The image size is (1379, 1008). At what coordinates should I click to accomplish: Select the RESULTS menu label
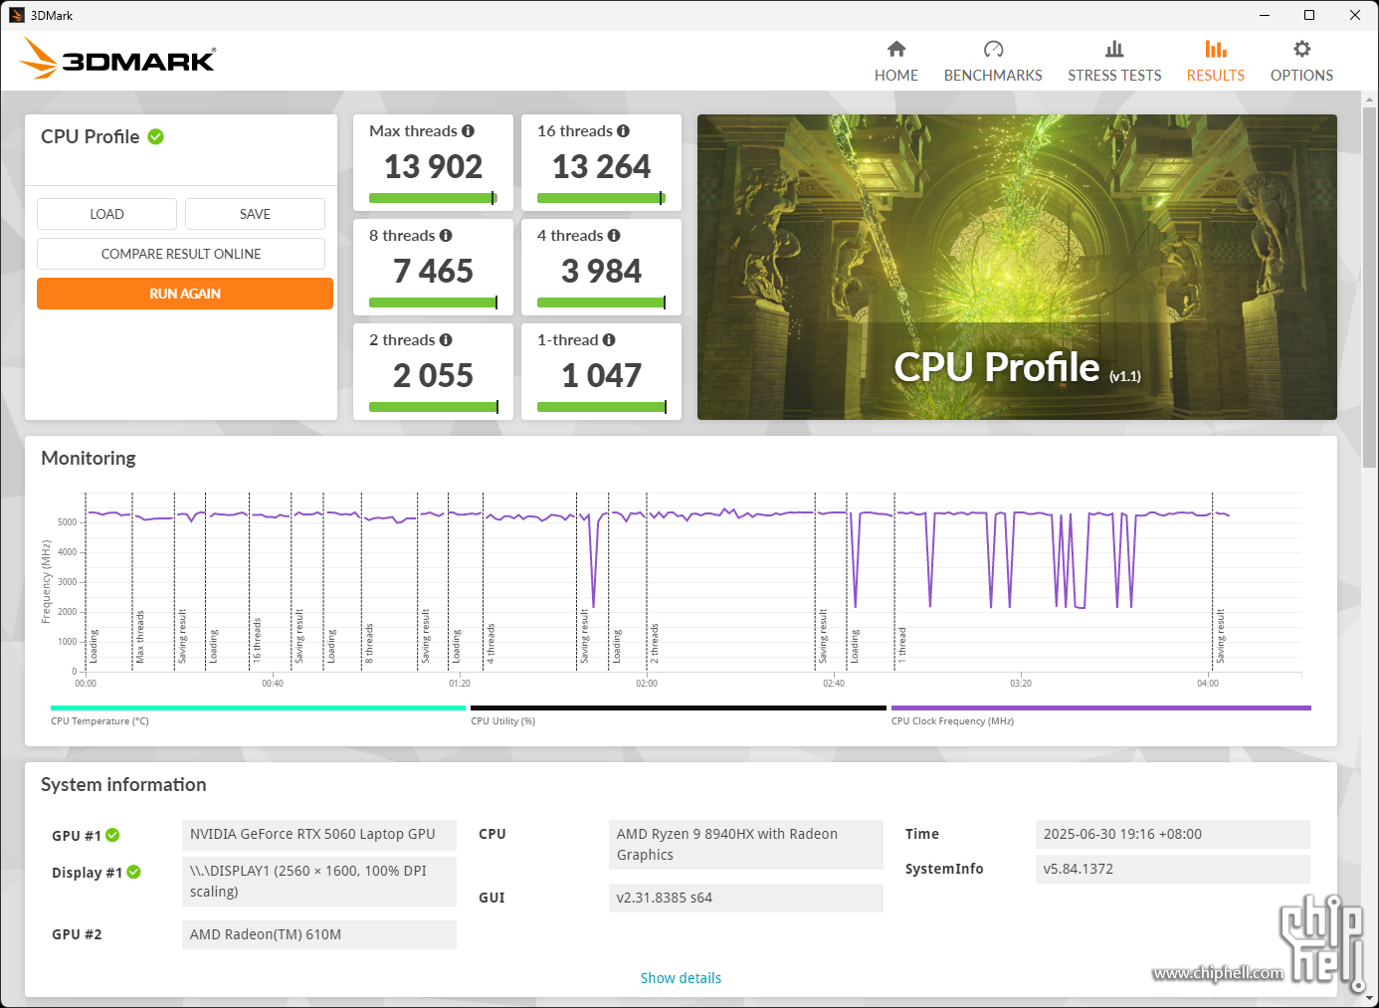(x=1216, y=76)
